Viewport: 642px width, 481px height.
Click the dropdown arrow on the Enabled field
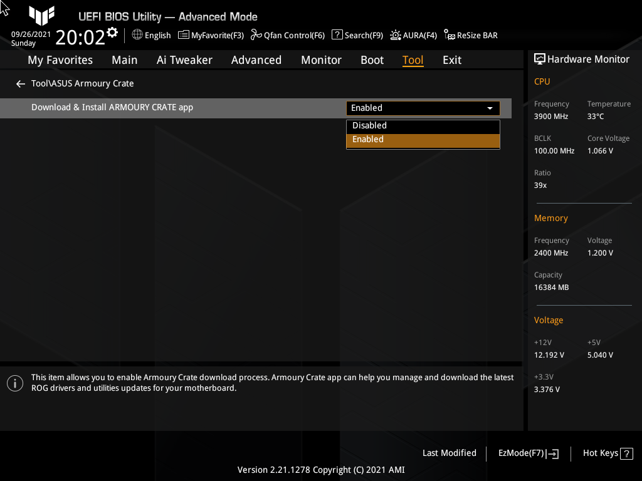pyautogui.click(x=490, y=108)
